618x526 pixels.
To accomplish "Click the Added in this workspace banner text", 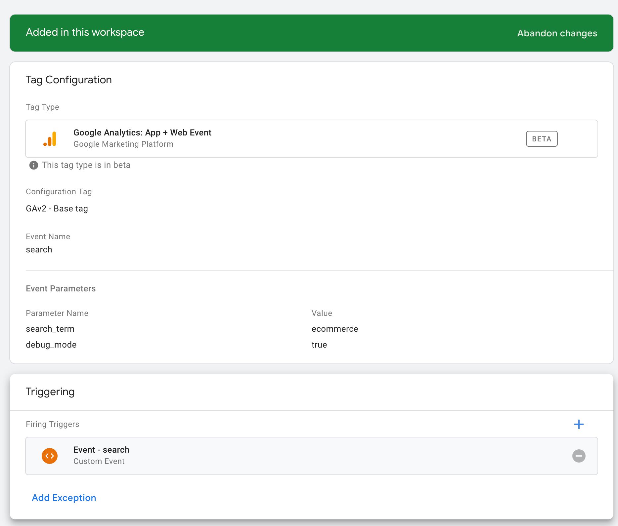I will pyautogui.click(x=85, y=32).
